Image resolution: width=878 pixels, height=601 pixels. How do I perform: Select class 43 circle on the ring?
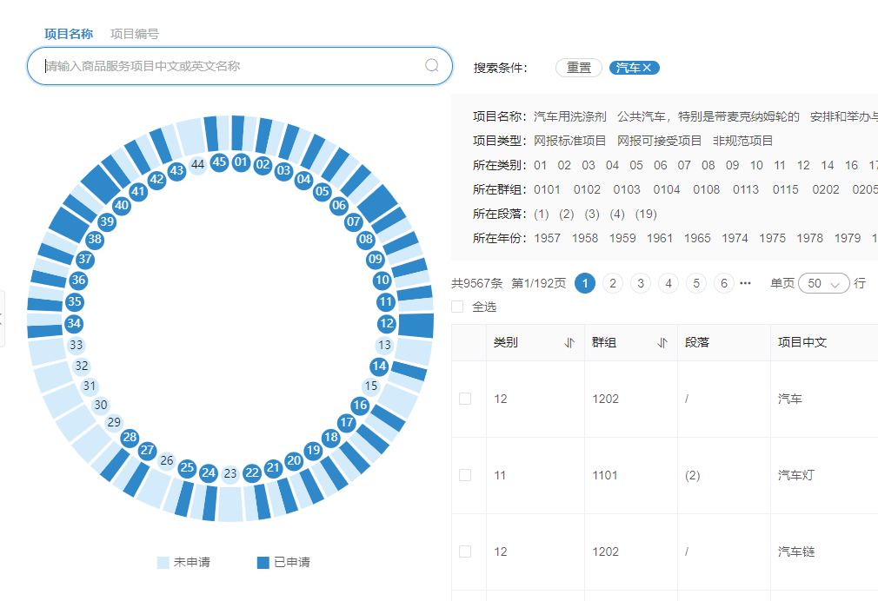(176, 171)
